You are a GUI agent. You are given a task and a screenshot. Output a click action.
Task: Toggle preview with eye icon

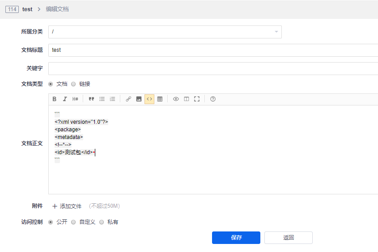(176, 99)
